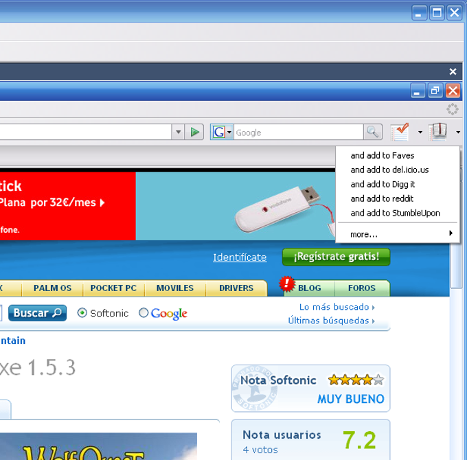The height and width of the screenshot is (460, 467).
Task: Minimize the inner browser window
Action: click(x=418, y=91)
